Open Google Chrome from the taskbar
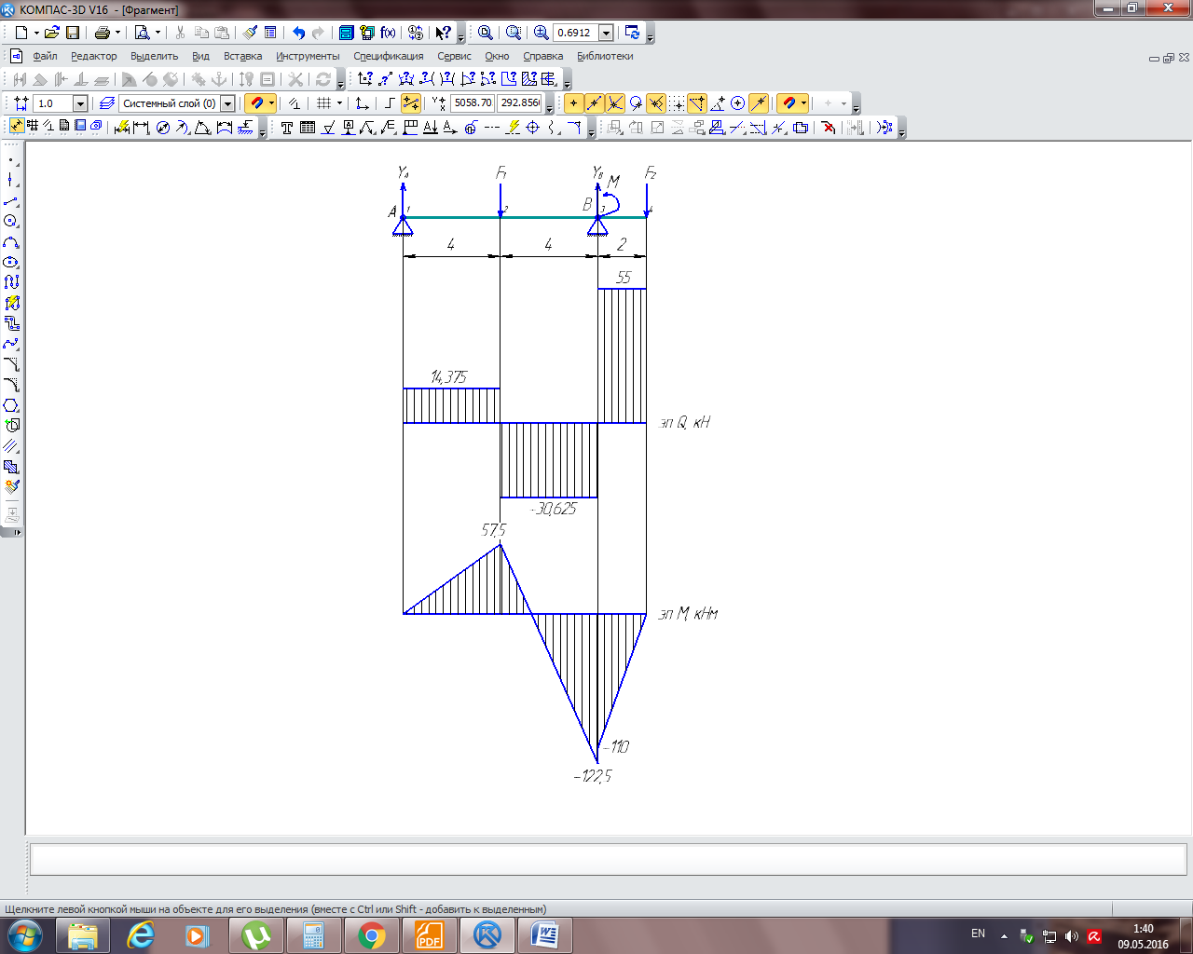This screenshot has height=954, width=1193. (372, 935)
